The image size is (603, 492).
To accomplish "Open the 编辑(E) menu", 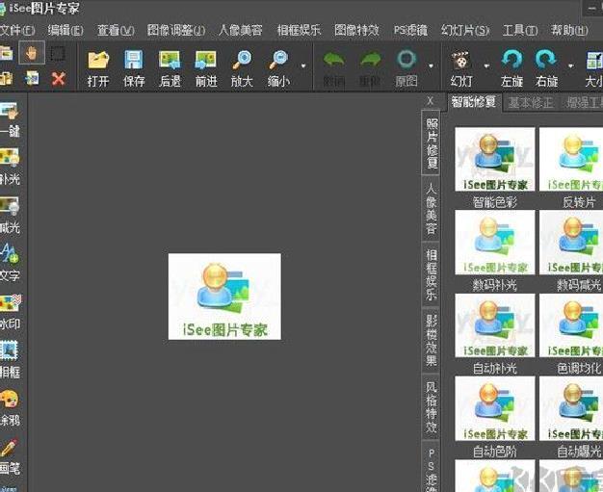I will (x=66, y=30).
